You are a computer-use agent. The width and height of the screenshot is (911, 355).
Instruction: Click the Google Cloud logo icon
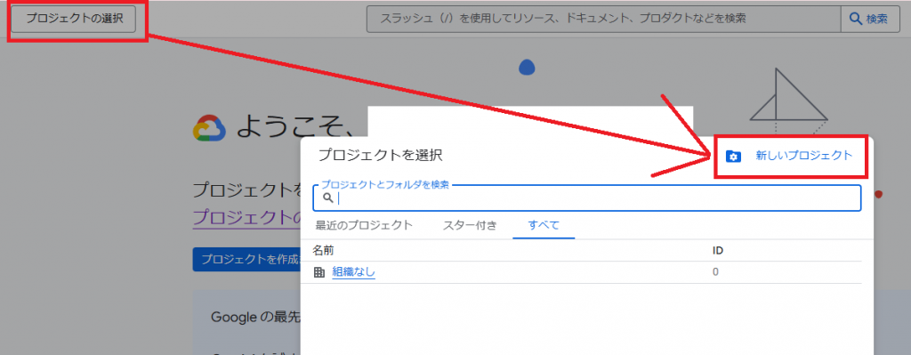209,128
